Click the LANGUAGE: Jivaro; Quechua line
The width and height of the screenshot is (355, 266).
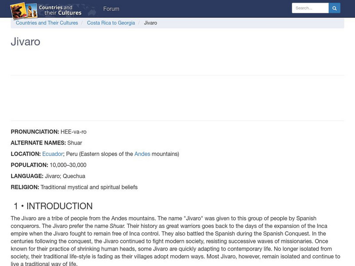(48, 176)
